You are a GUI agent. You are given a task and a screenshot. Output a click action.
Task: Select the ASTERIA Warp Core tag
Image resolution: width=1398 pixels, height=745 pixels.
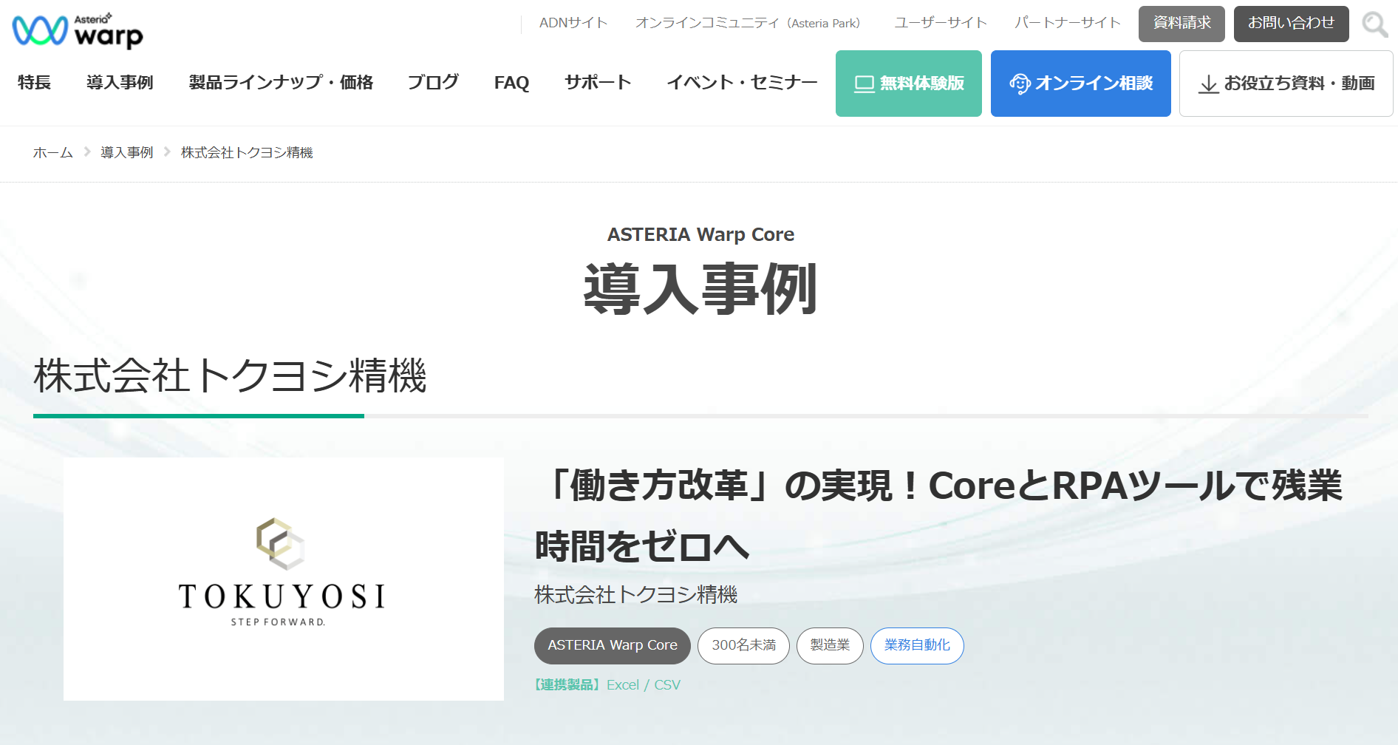[612, 645]
